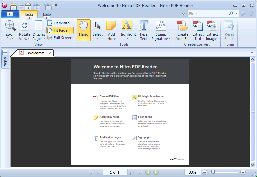Click the Find previous up arrow

coord(251,14)
